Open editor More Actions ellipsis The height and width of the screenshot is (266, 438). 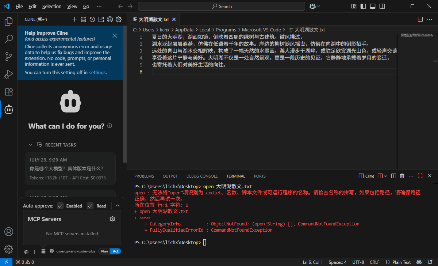[x=429, y=19]
